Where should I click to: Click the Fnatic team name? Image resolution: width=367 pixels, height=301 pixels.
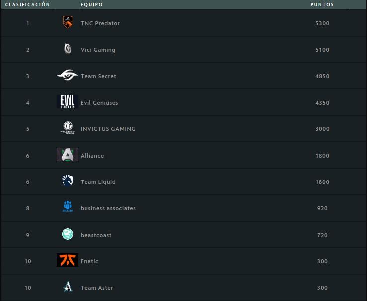[89, 261]
